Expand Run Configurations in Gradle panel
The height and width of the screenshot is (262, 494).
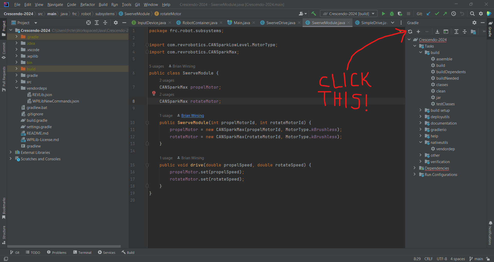pyautogui.click(x=414, y=174)
